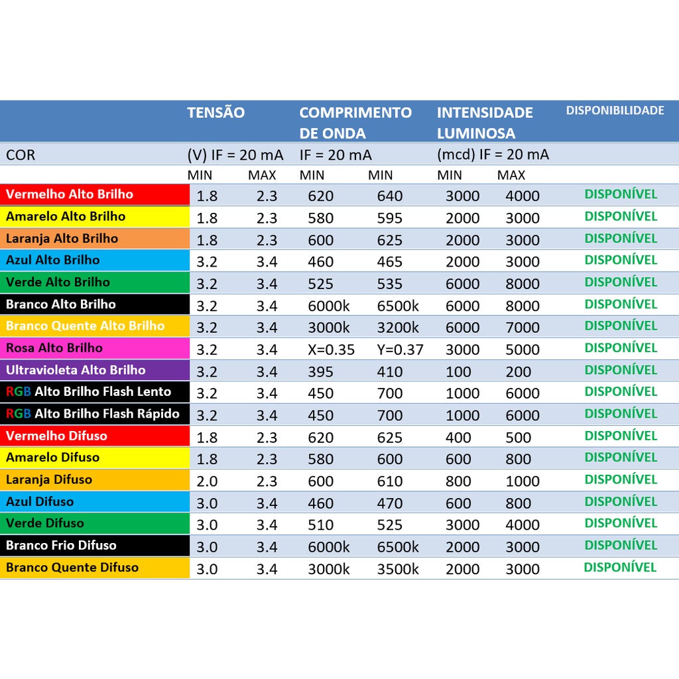The width and height of the screenshot is (679, 679).
Task: Click the DISPONIBILIDADE header text
Action: pos(615,111)
